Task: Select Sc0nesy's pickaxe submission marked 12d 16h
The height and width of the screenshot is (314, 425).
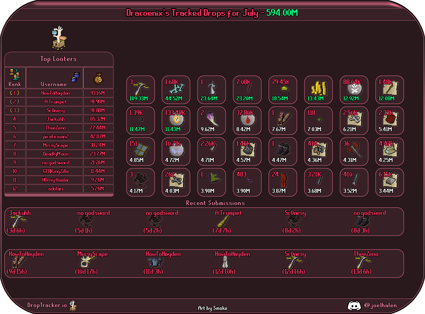Action: (294, 263)
